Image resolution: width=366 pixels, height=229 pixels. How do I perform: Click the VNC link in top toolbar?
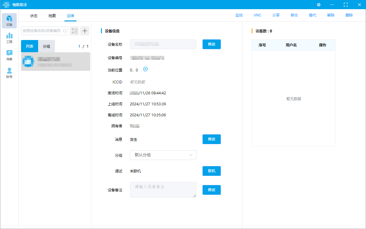(x=257, y=15)
